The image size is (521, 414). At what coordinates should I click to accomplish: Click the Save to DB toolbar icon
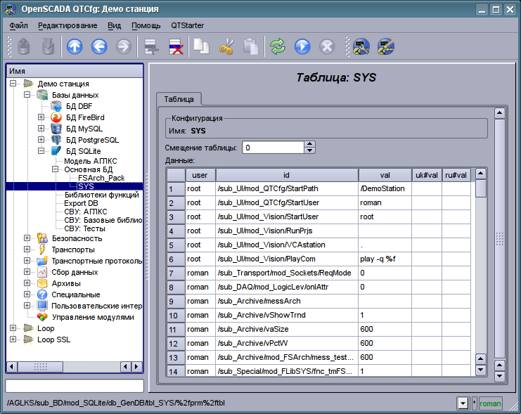[48, 46]
